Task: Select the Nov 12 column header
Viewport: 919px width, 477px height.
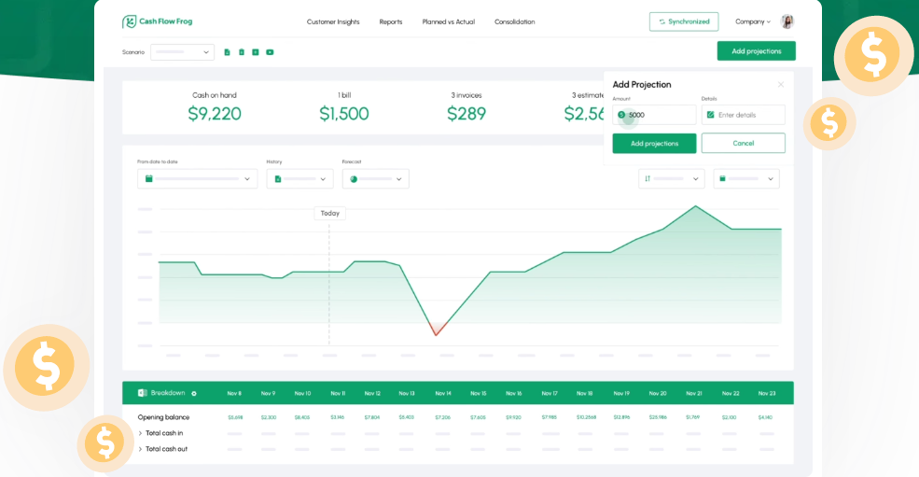Action: pos(372,394)
